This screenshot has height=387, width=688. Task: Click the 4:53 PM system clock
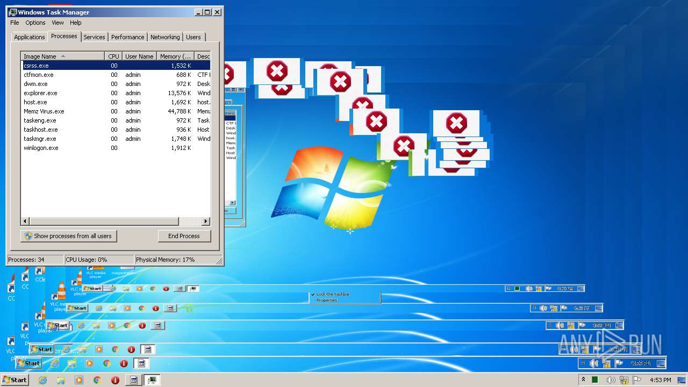point(660,380)
